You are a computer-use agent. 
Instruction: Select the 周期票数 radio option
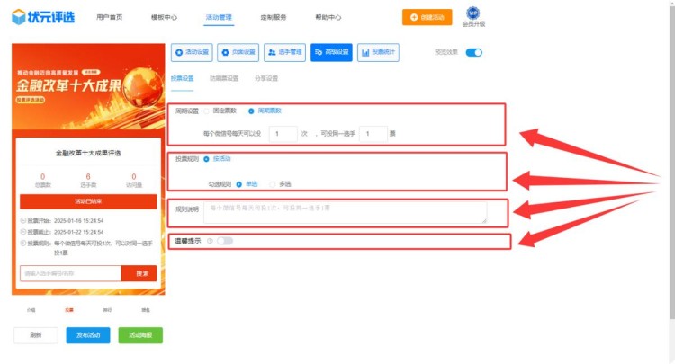click(251, 111)
